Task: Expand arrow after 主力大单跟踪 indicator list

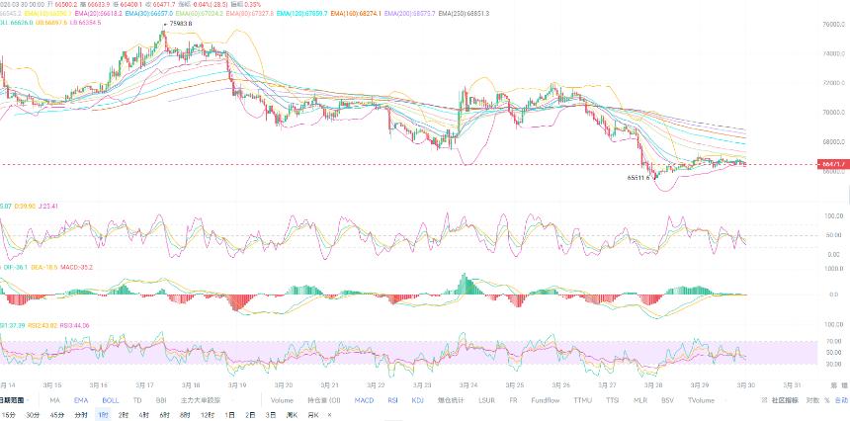Action: (233, 400)
